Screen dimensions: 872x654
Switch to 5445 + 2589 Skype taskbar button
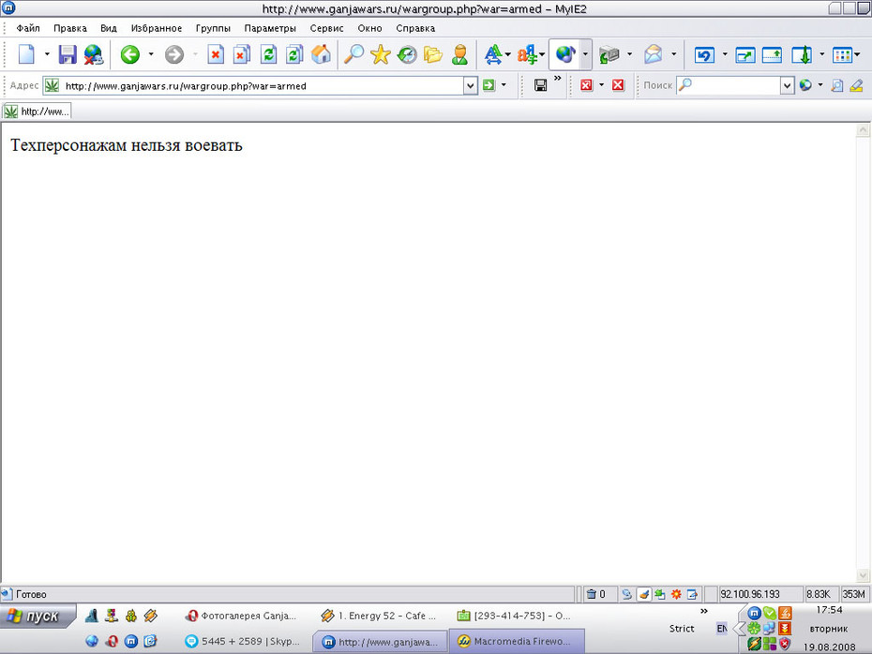243,641
